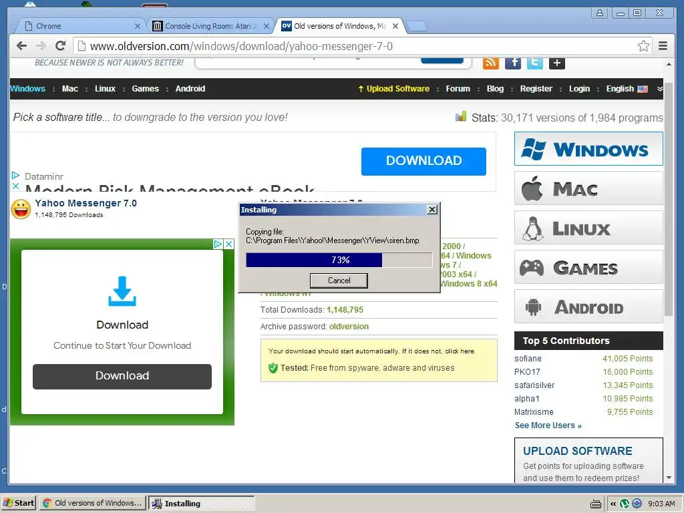The height and width of the screenshot is (513, 684).
Task: Click the user profile icon in Chrome title bar
Action: pos(600,13)
